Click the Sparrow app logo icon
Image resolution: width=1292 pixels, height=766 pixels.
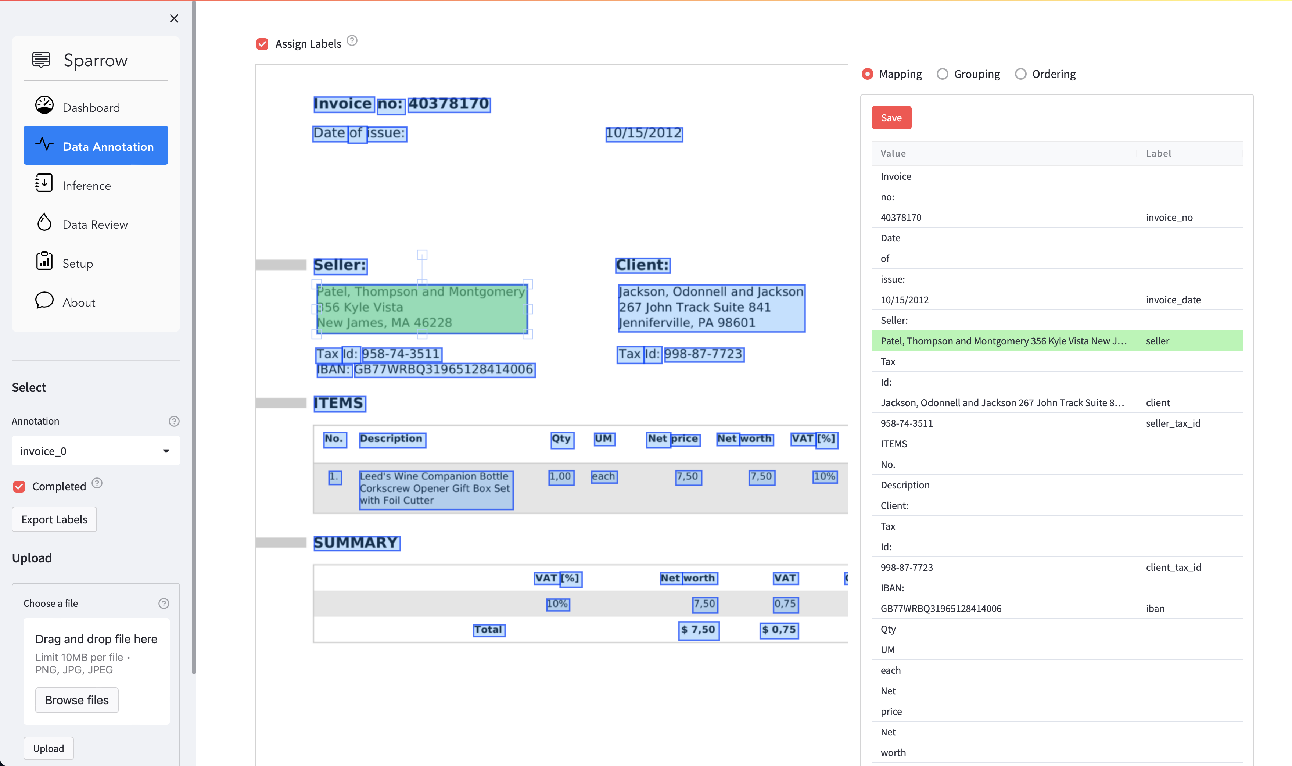(41, 59)
